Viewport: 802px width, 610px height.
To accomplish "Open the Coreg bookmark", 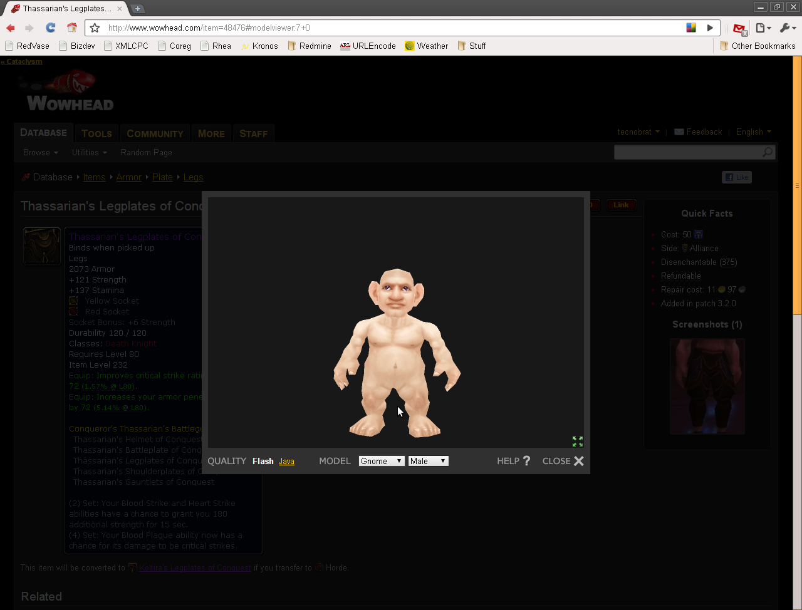I will (x=174, y=46).
